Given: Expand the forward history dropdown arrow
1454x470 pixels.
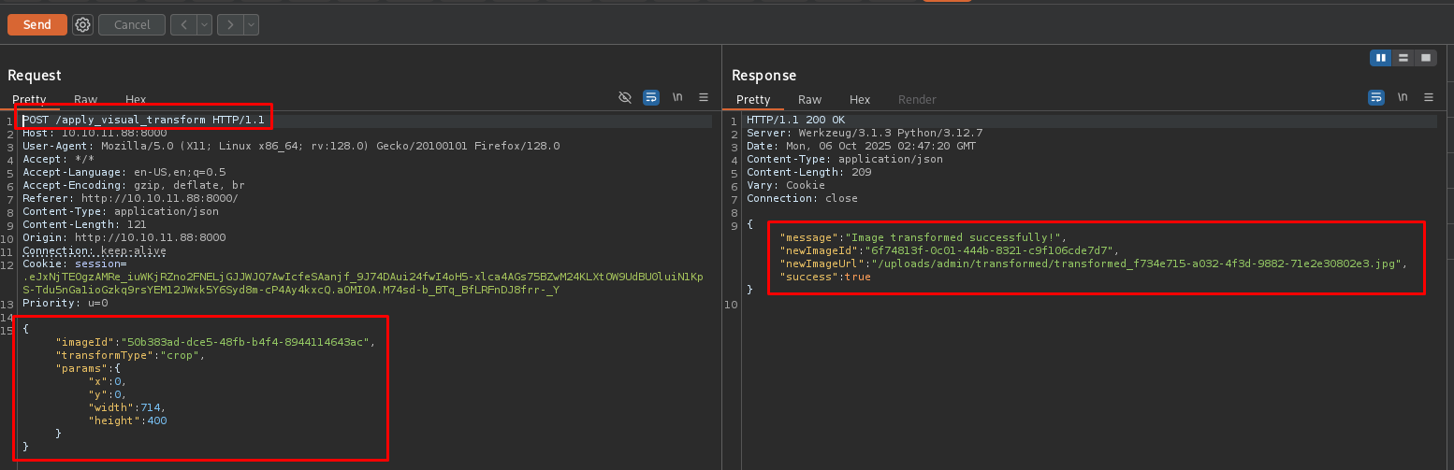Looking at the screenshot, I should [x=251, y=25].
